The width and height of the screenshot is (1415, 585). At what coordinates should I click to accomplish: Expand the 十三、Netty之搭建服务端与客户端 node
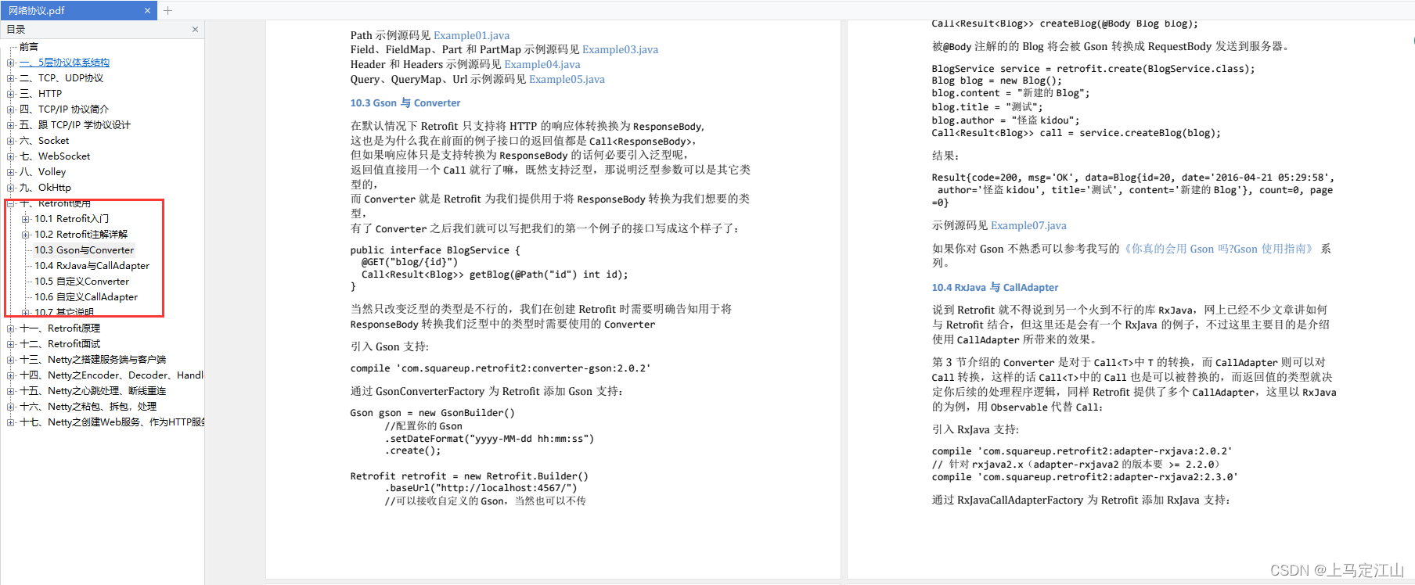point(10,360)
